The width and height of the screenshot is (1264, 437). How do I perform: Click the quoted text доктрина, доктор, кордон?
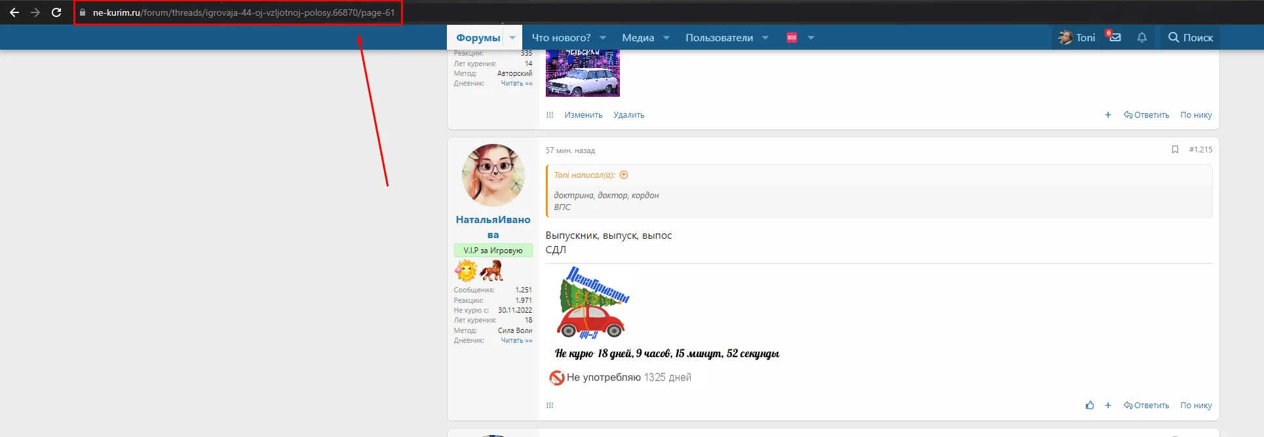(x=606, y=196)
